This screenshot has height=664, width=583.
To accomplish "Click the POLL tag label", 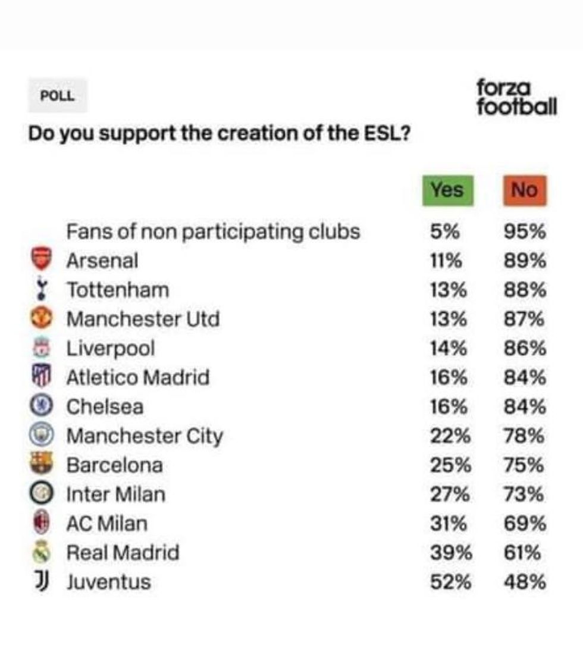I will coord(57,95).
